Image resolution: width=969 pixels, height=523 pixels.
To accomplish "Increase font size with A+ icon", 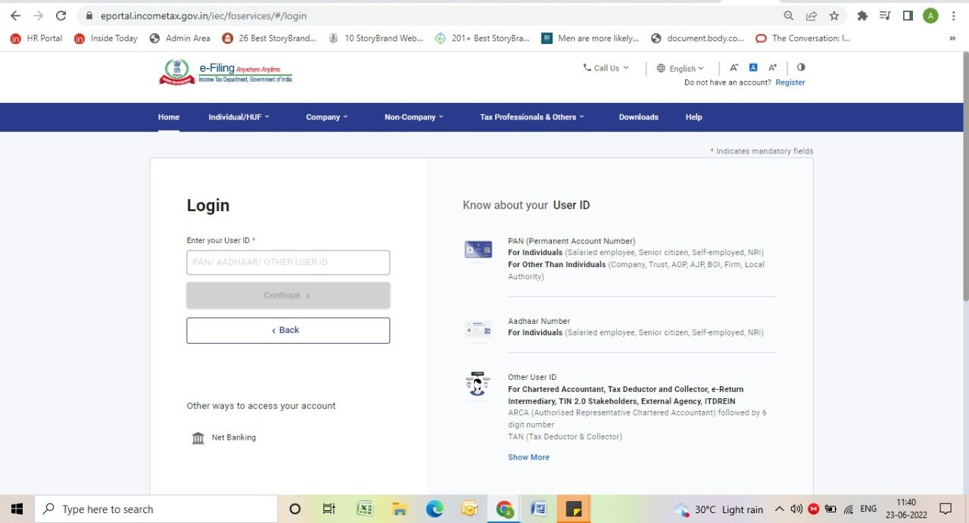I will tap(773, 67).
